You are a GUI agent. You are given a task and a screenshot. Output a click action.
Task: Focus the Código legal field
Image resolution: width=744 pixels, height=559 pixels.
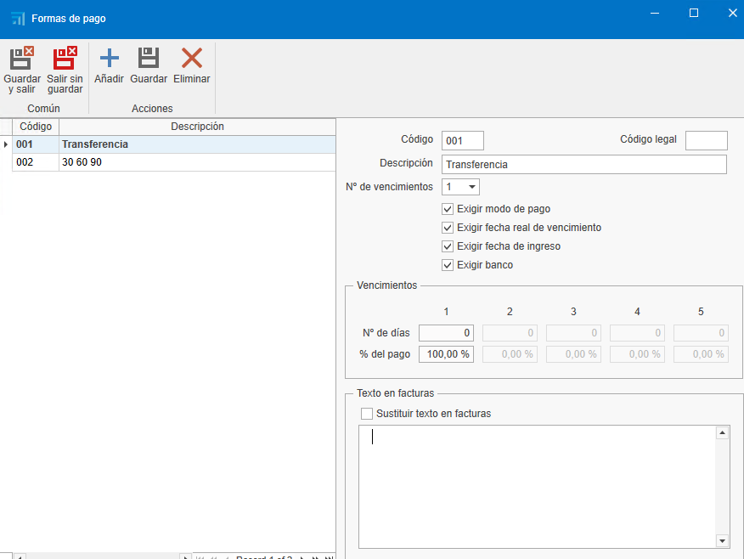coord(706,141)
